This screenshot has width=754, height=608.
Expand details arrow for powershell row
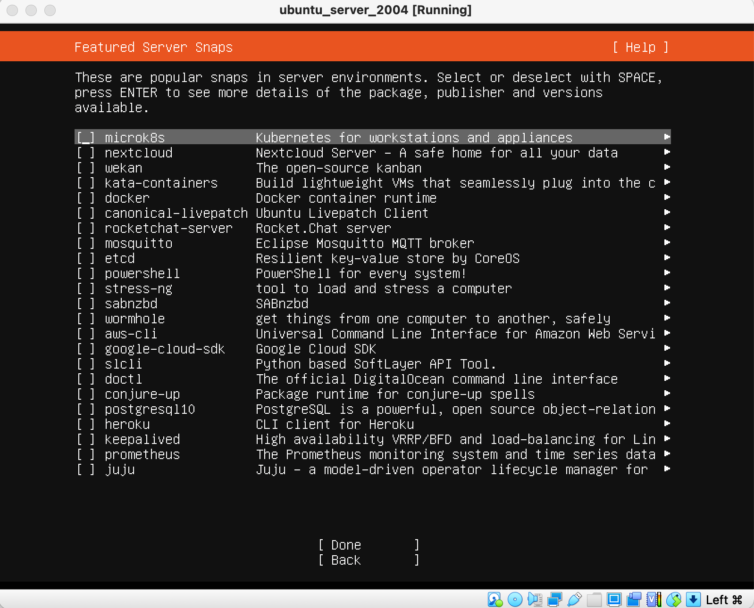pyautogui.click(x=667, y=272)
